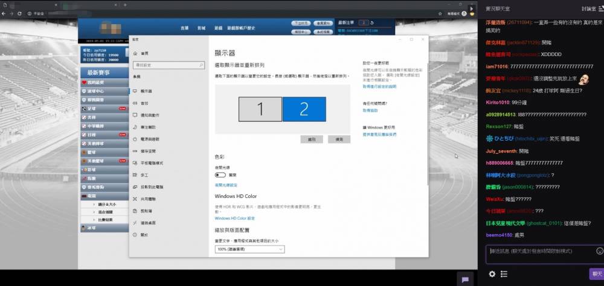Expand 比賽結果 sub-item arrow
604x286 pixels.
tap(94, 220)
